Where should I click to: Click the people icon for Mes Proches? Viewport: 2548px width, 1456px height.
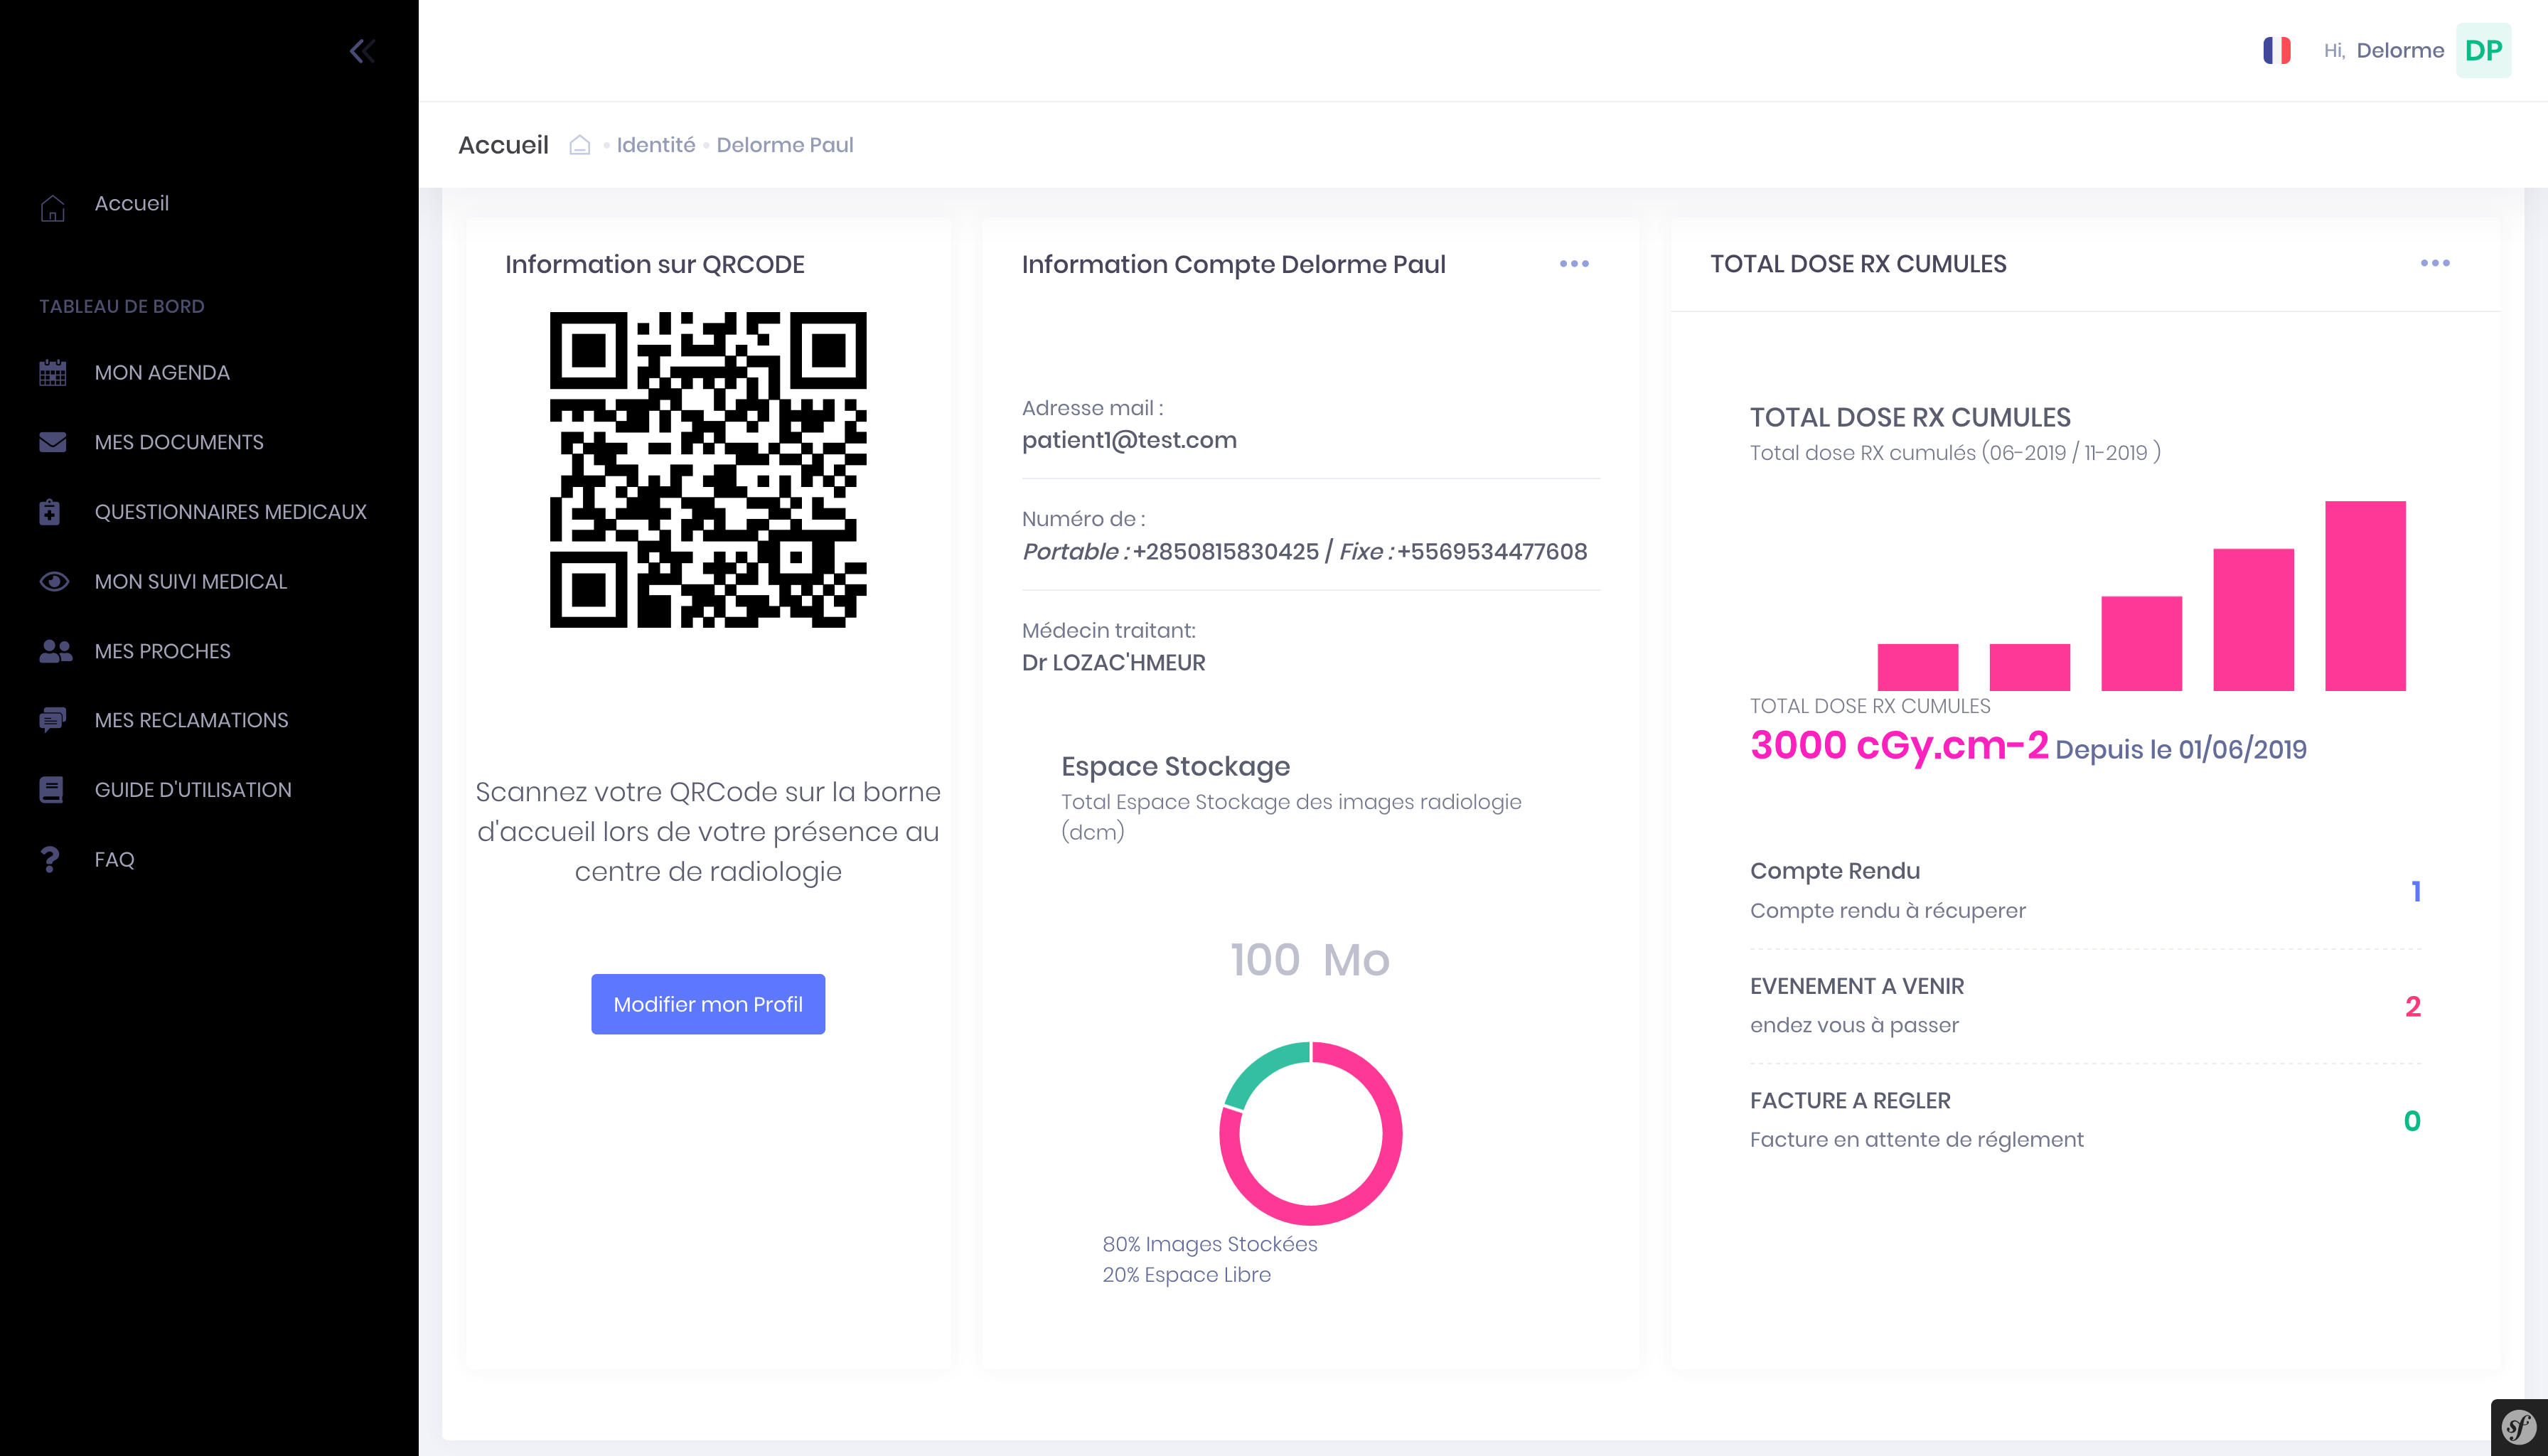[55, 651]
